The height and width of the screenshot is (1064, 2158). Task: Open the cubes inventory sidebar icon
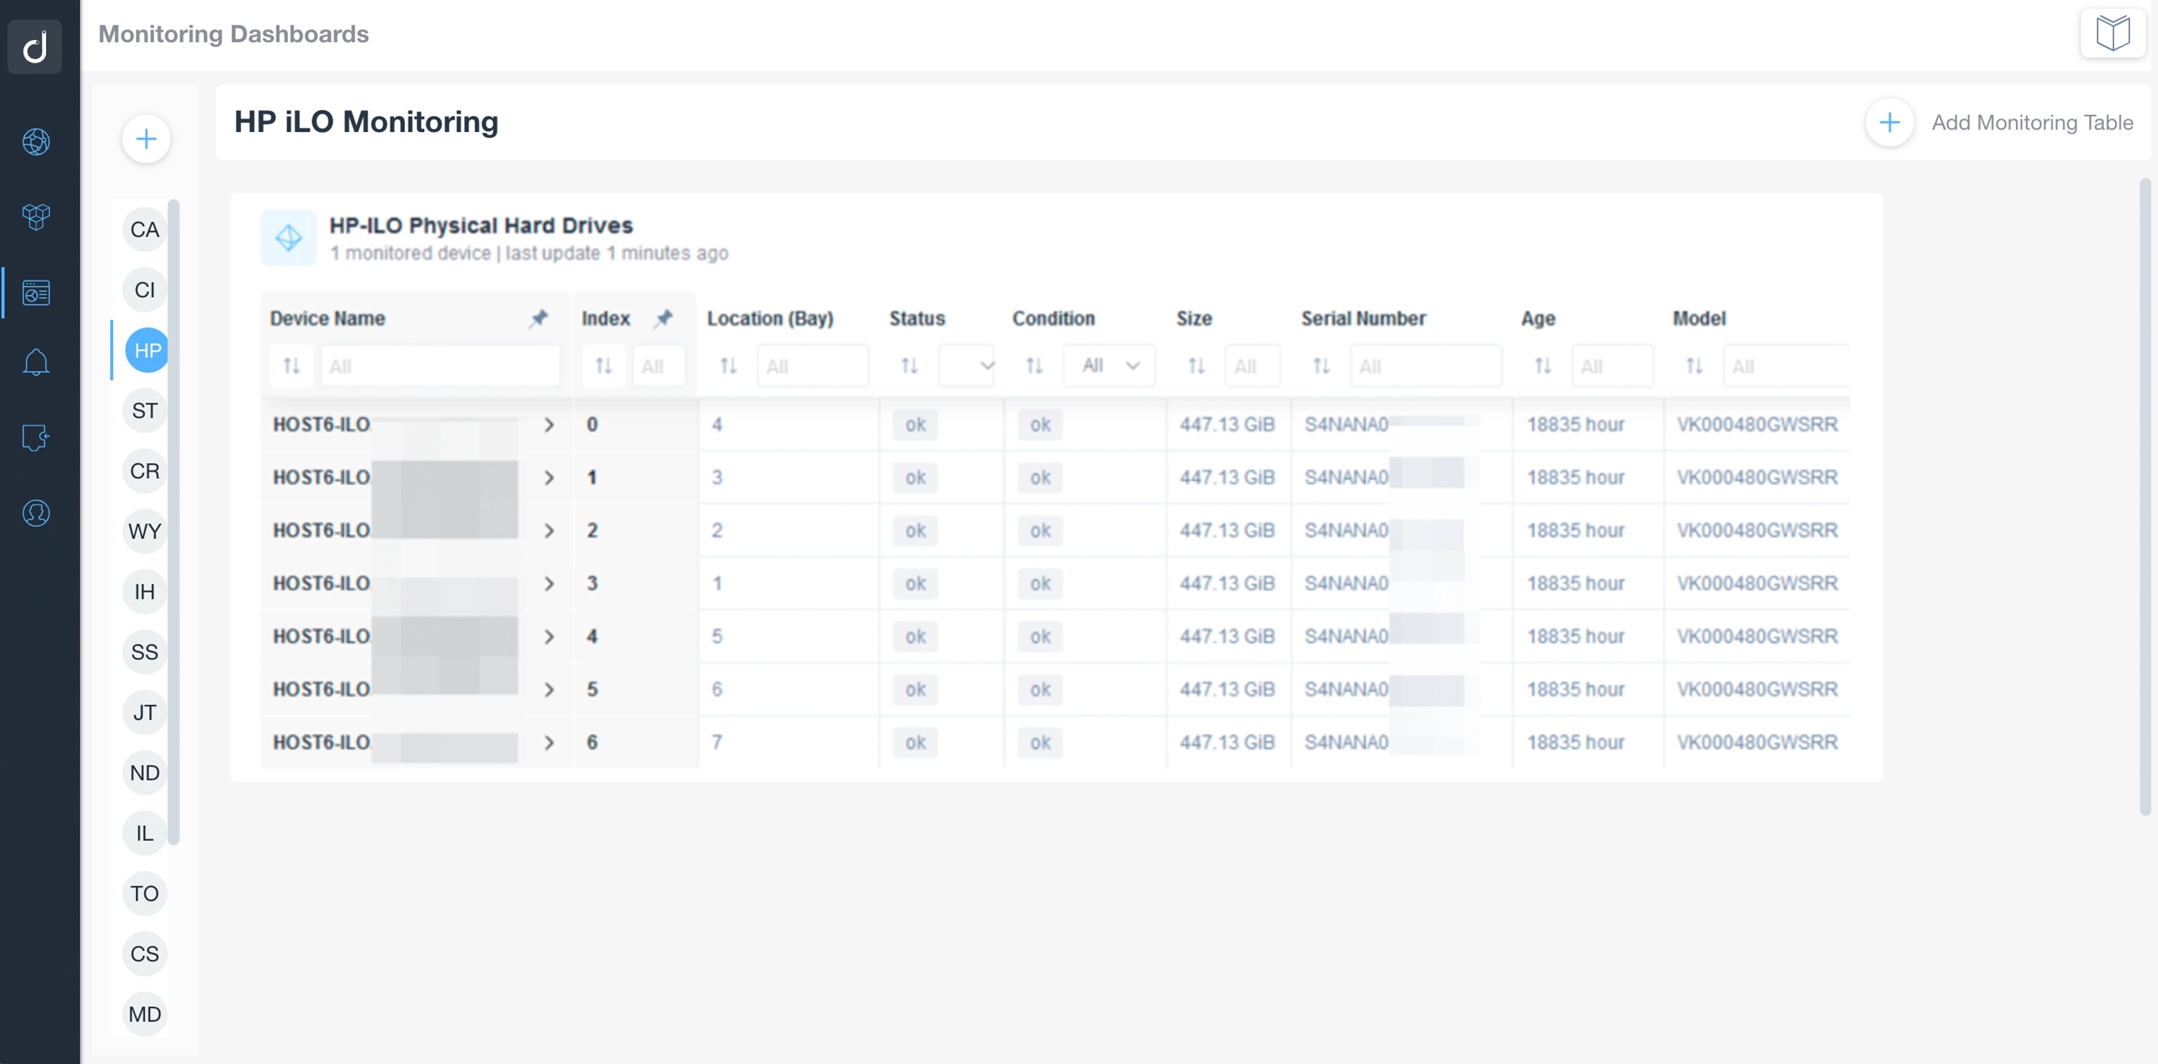36,217
